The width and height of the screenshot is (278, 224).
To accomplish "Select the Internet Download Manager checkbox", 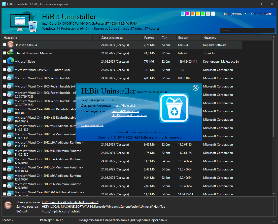I will 4,53.
